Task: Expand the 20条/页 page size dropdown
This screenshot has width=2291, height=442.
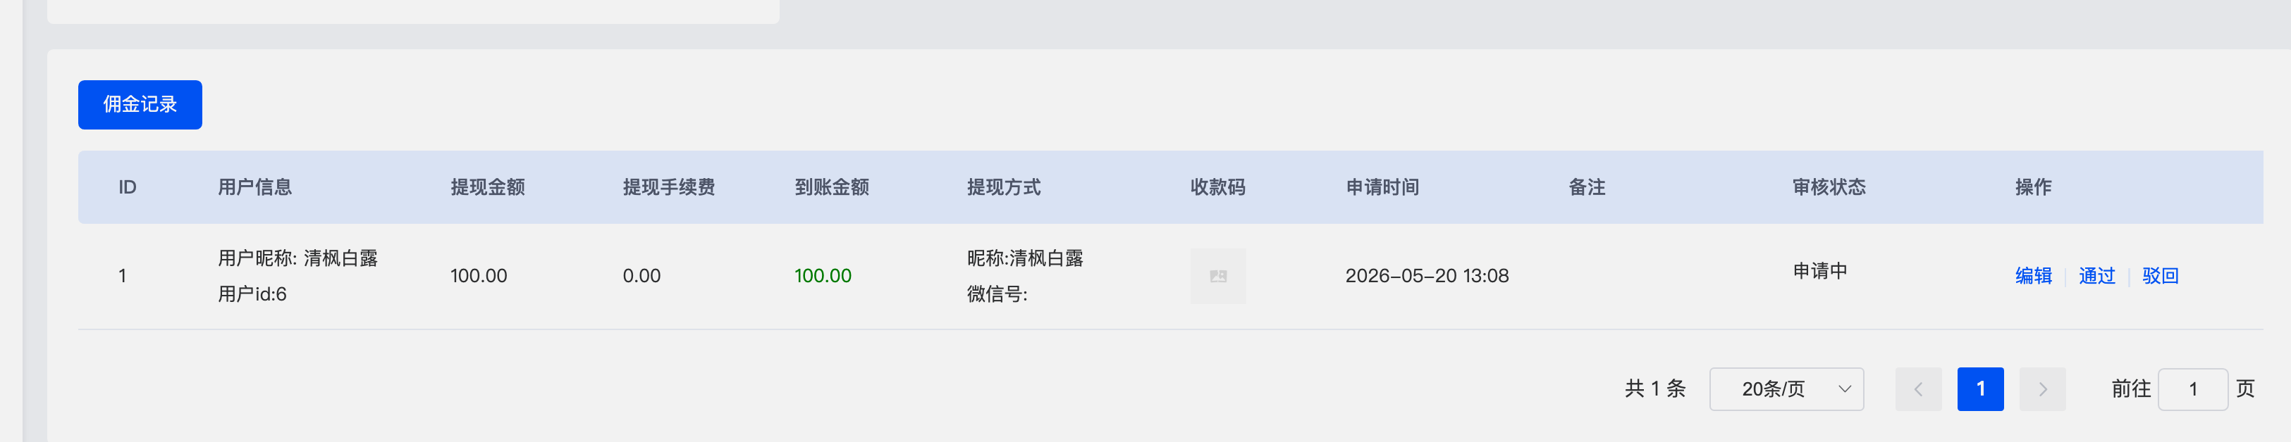Action: click(x=1786, y=389)
